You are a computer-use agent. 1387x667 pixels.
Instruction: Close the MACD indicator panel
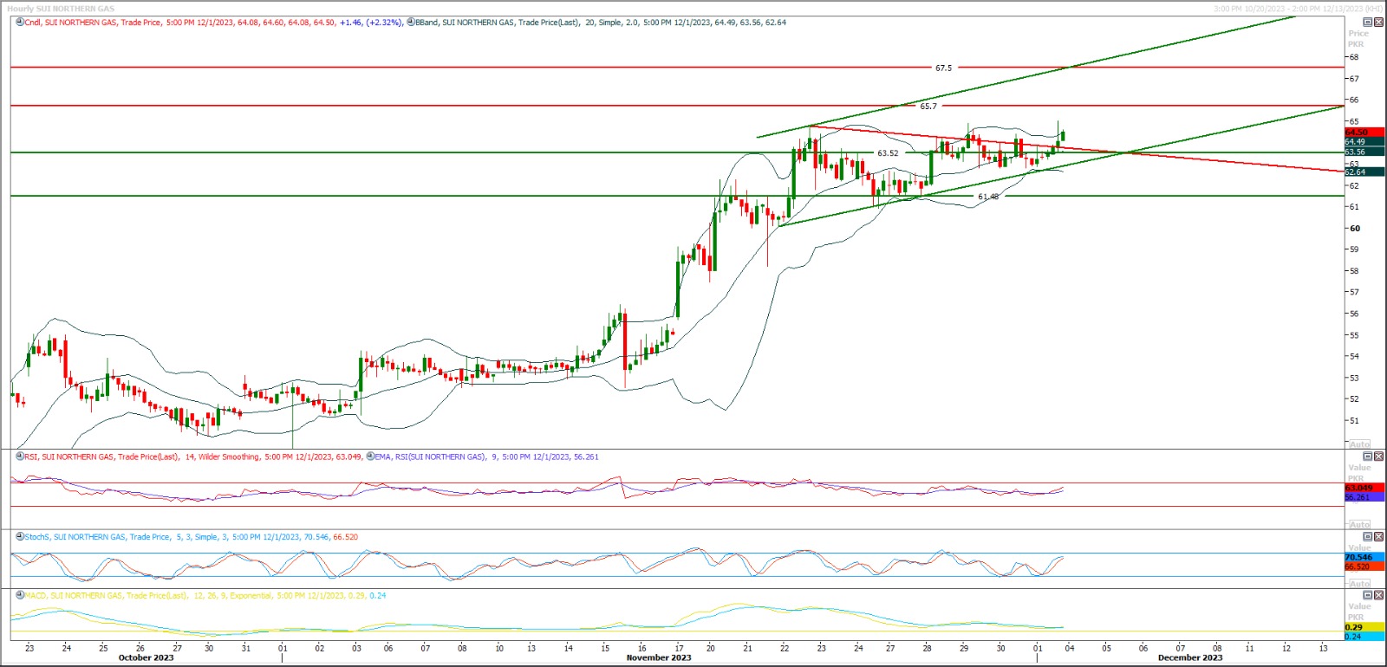1378,595
